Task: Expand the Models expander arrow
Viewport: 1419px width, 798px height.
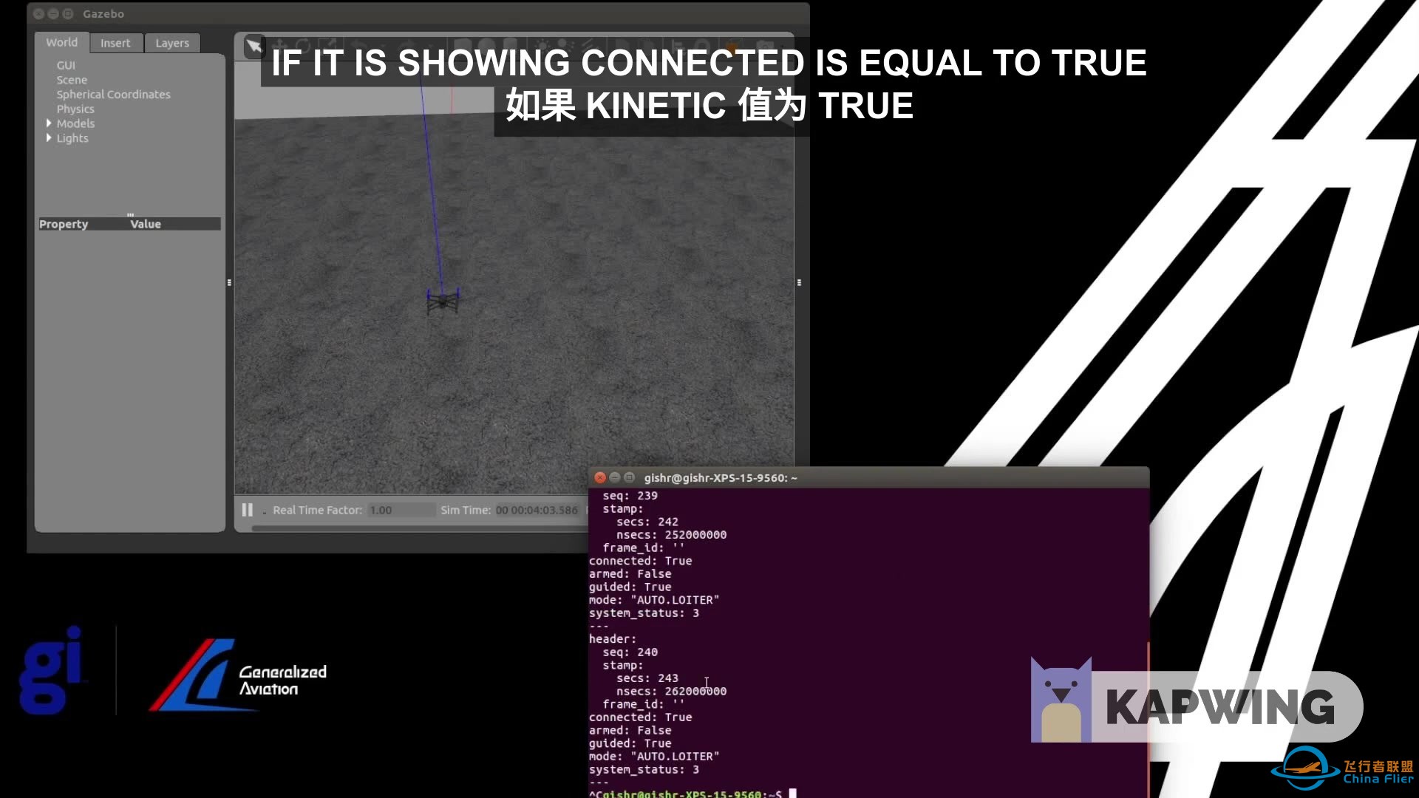Action: click(x=48, y=123)
